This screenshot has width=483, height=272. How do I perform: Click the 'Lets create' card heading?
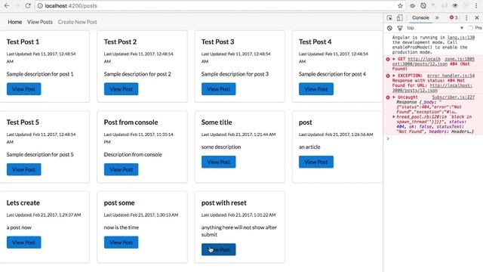pos(23,202)
